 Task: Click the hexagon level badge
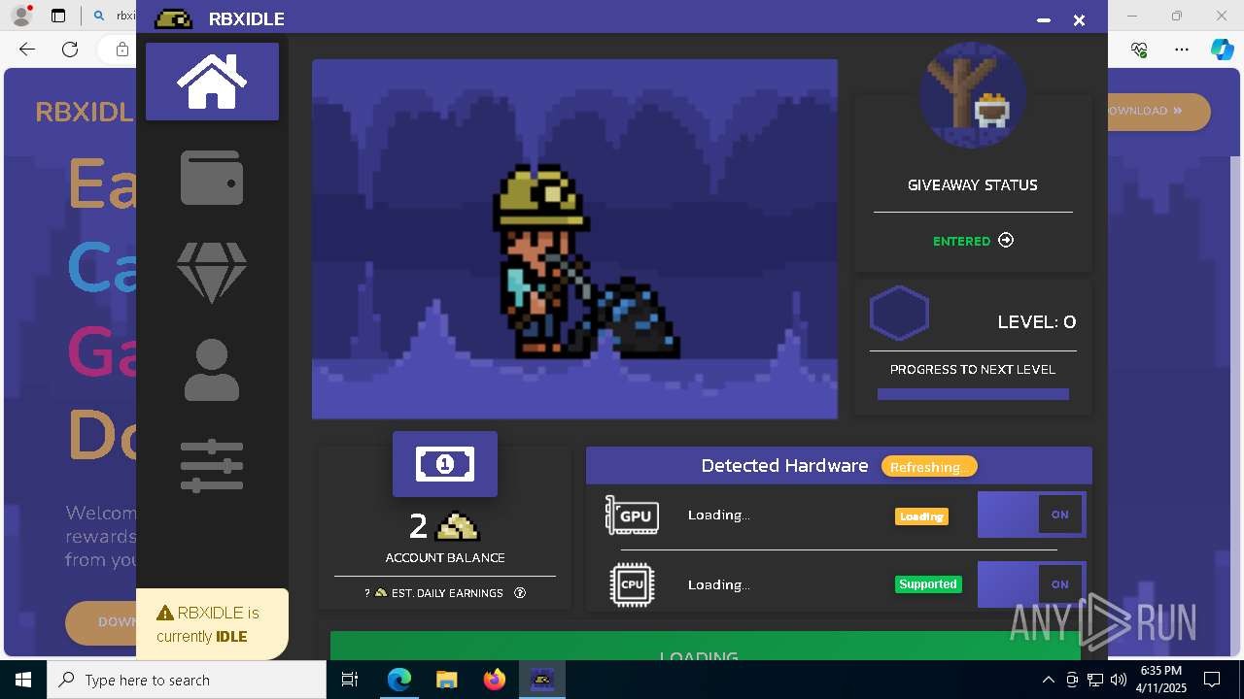(x=899, y=314)
